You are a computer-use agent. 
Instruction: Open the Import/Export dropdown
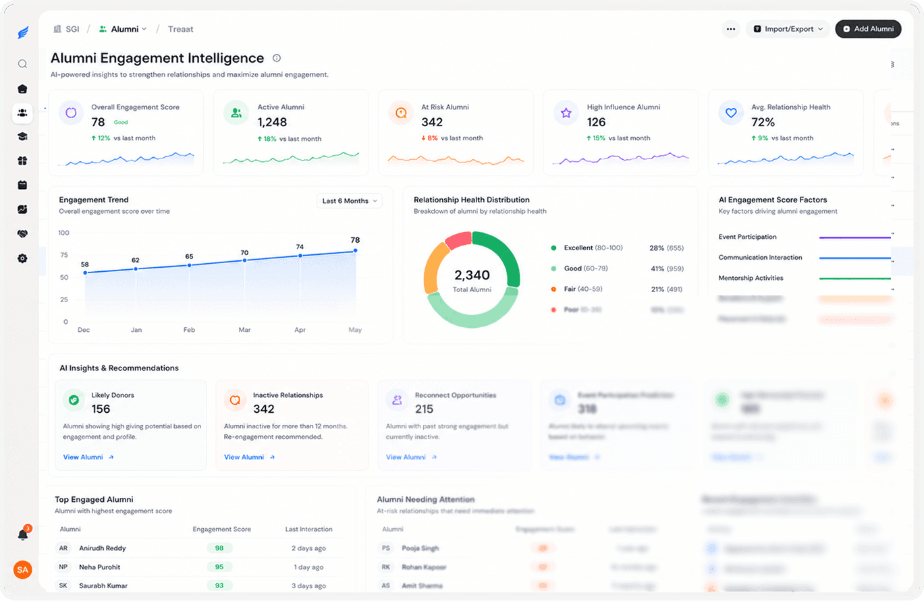click(788, 29)
